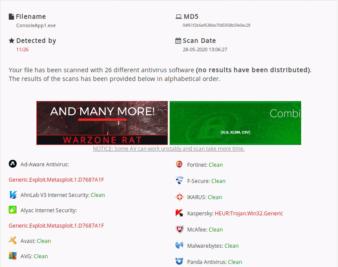Click McAfee Clean result

click(x=216, y=229)
